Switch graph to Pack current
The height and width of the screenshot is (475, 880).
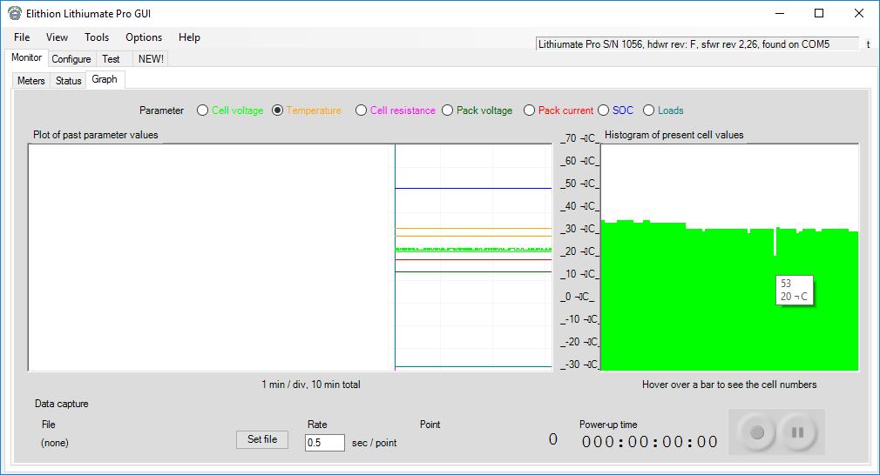[530, 110]
